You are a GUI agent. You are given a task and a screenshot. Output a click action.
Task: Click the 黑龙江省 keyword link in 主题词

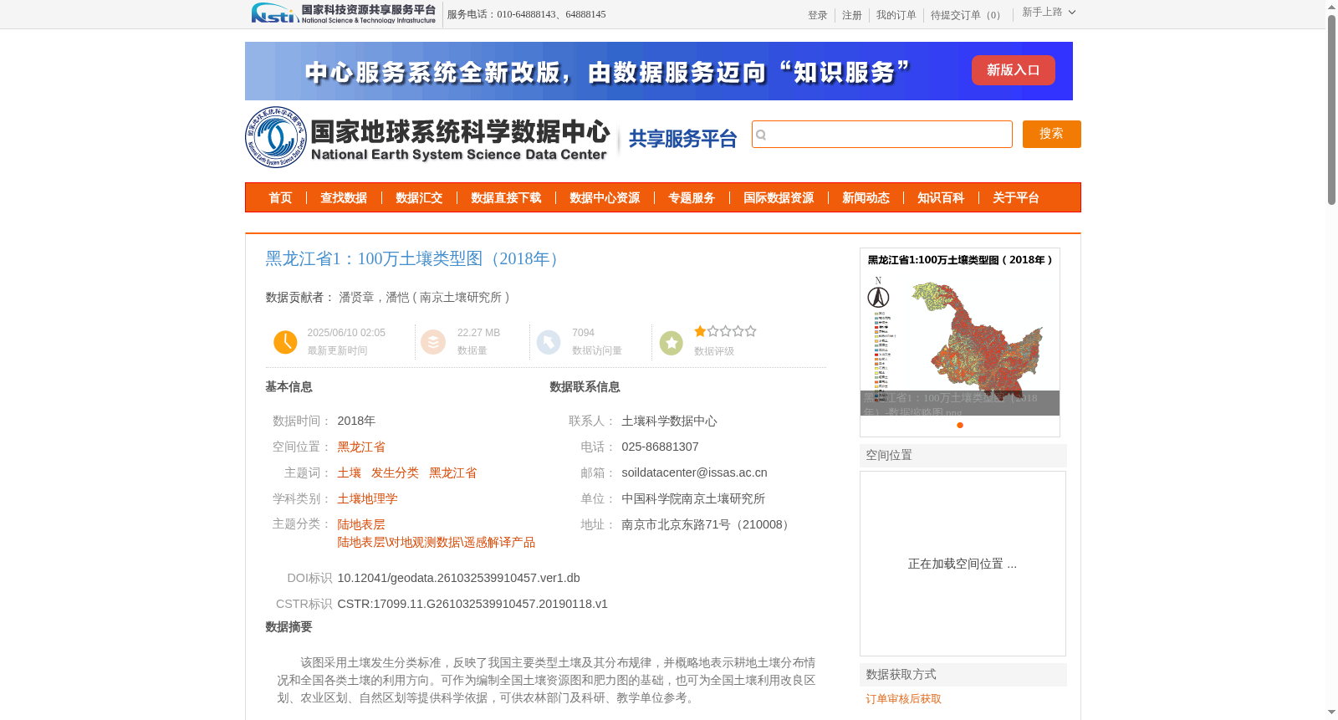pos(453,473)
